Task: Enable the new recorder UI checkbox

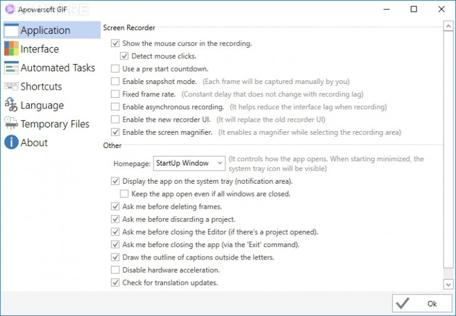Action: point(115,119)
